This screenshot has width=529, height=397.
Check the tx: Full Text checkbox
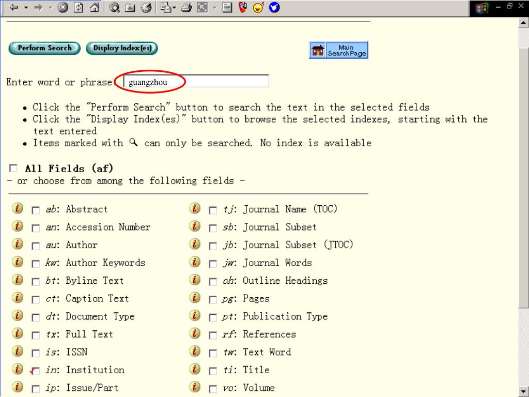tap(36, 335)
